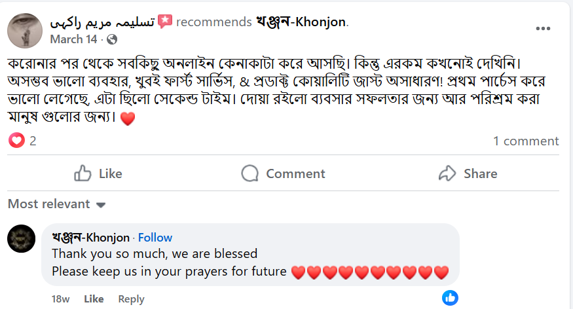This screenshot has width=573, height=309.
Task: Open the reviewer's profile picture
Action: tap(26, 30)
